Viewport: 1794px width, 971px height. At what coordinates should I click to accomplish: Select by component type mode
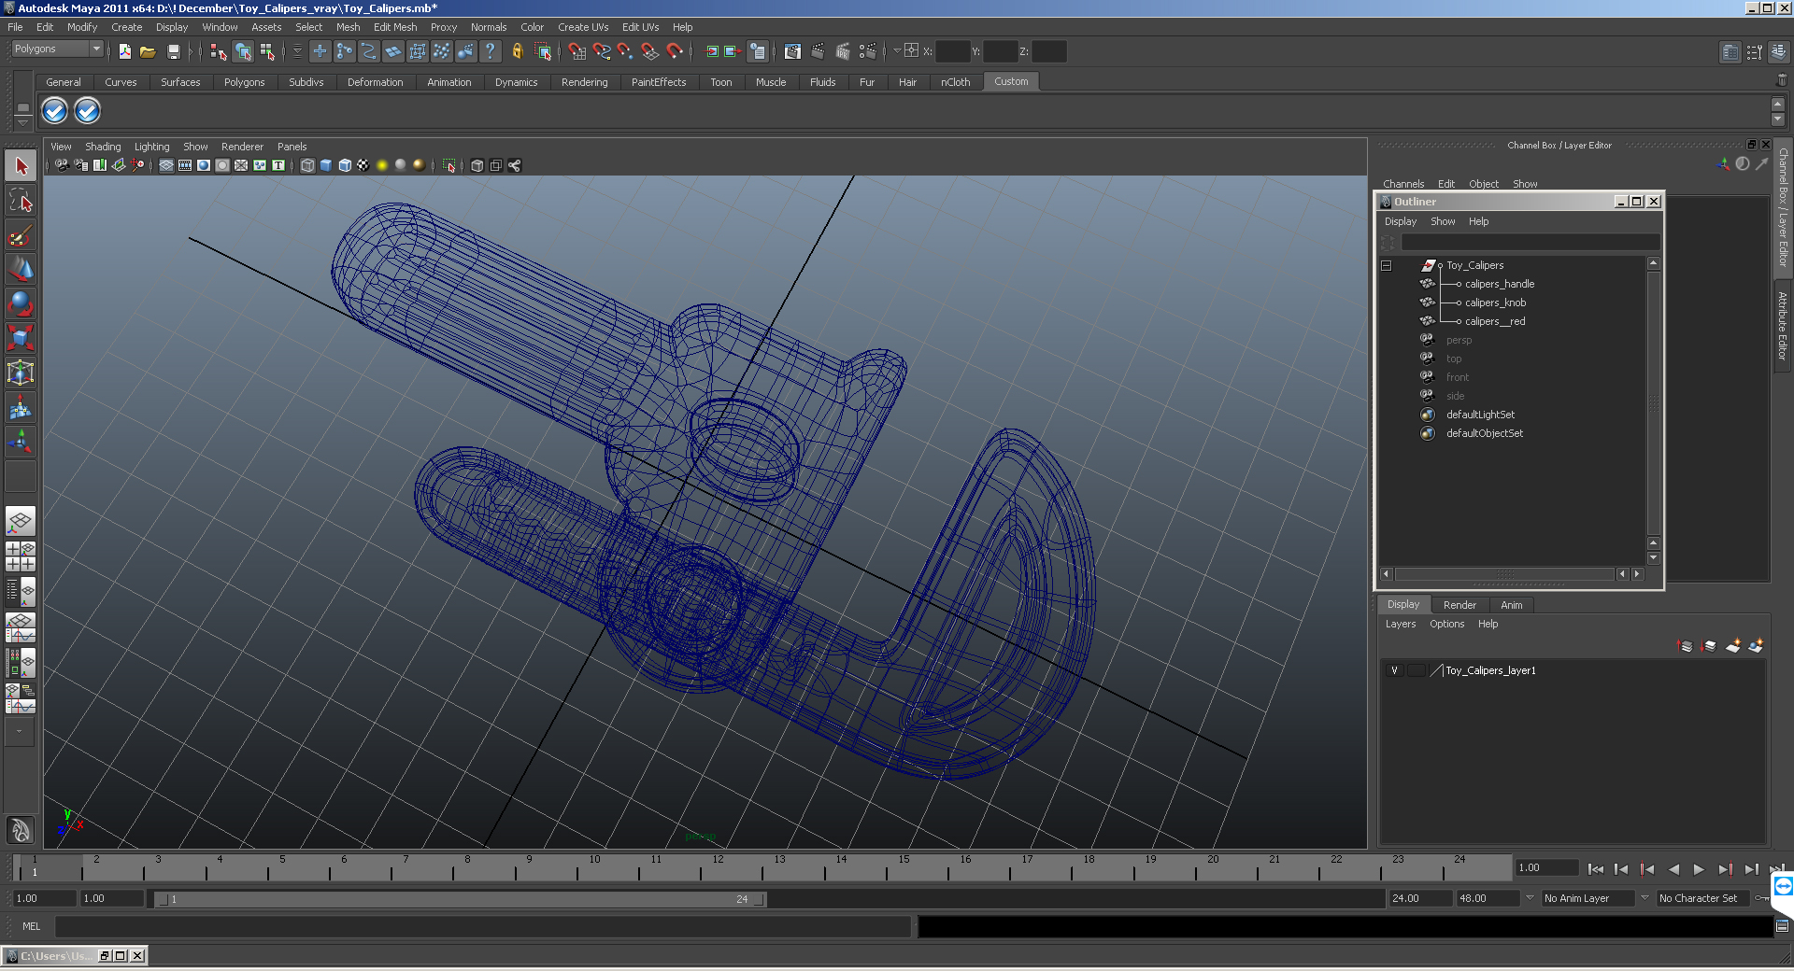(x=267, y=52)
